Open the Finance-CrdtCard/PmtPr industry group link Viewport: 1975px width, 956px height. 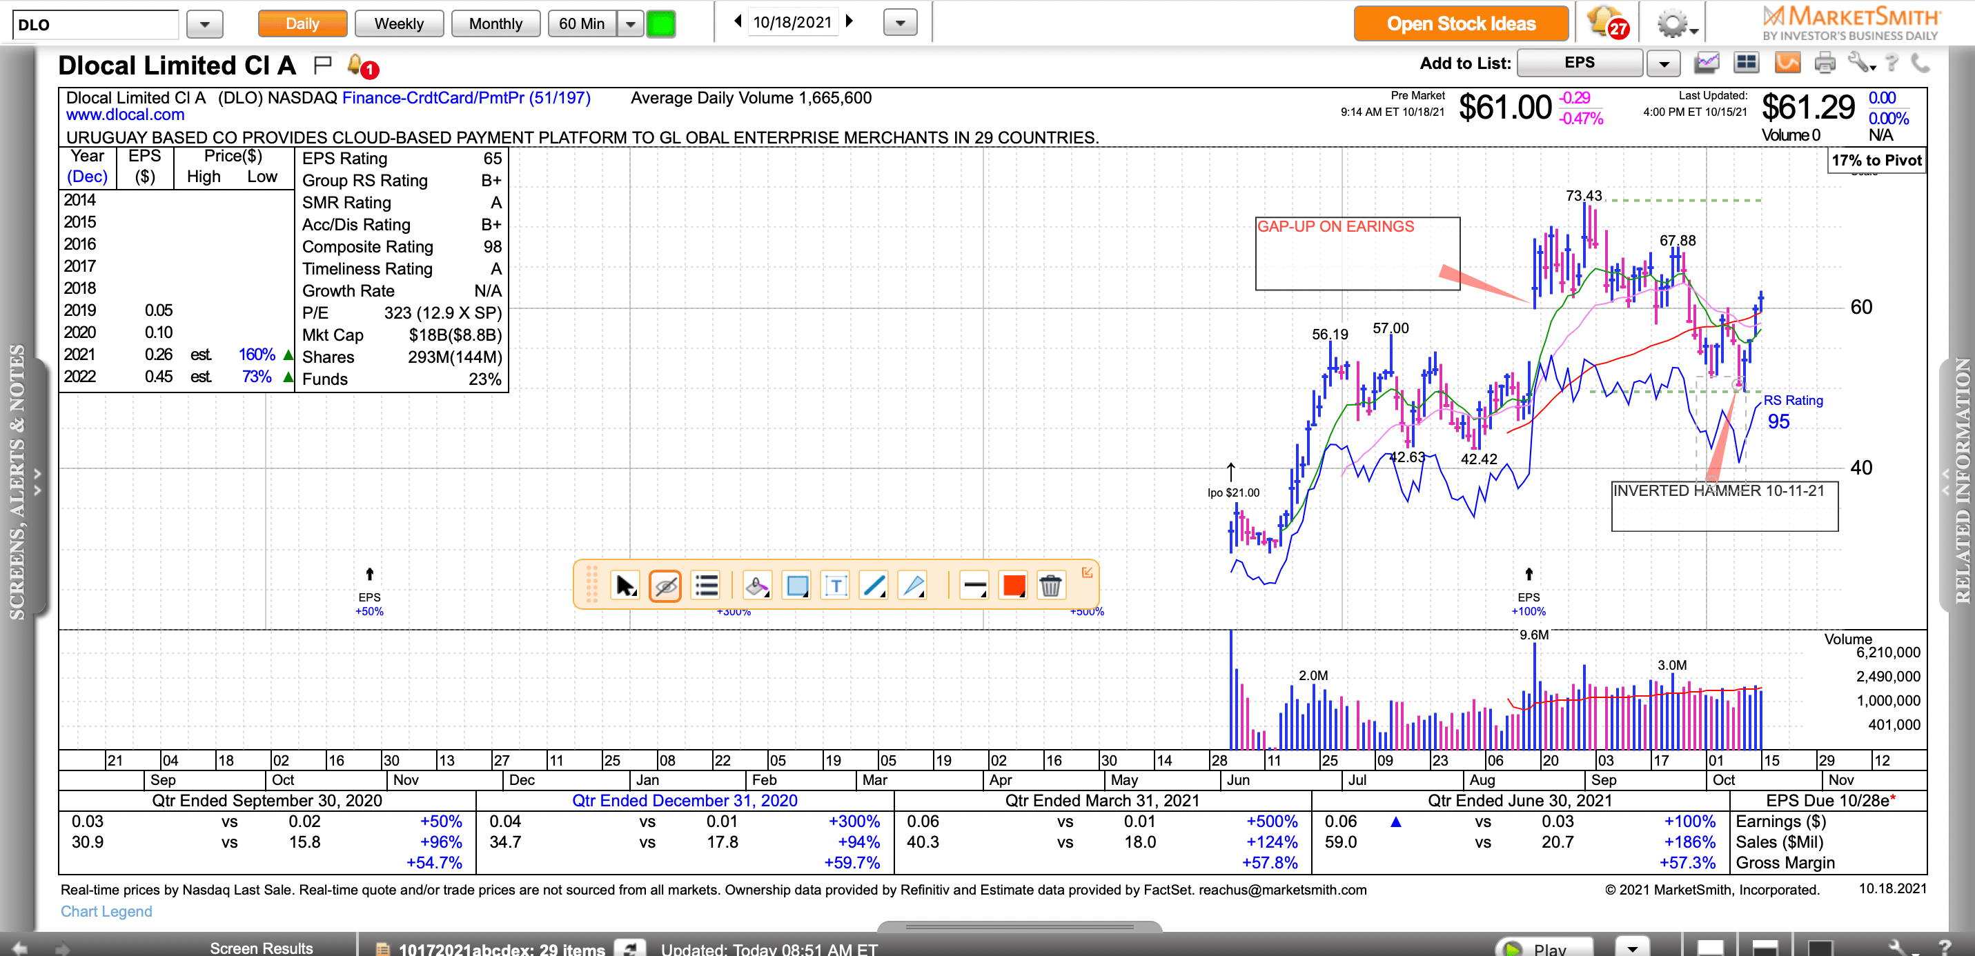466,98
